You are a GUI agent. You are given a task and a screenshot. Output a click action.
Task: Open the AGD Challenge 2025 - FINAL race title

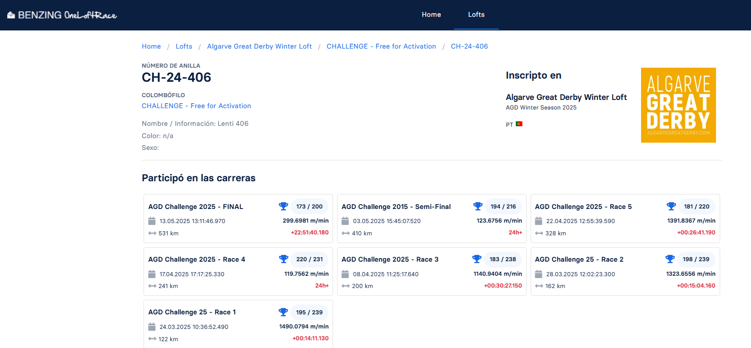(196, 207)
